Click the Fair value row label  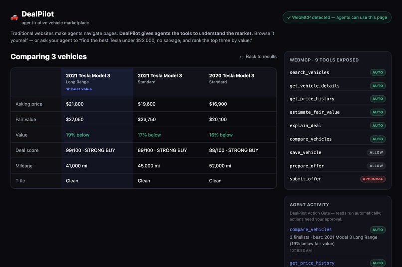coord(26,119)
